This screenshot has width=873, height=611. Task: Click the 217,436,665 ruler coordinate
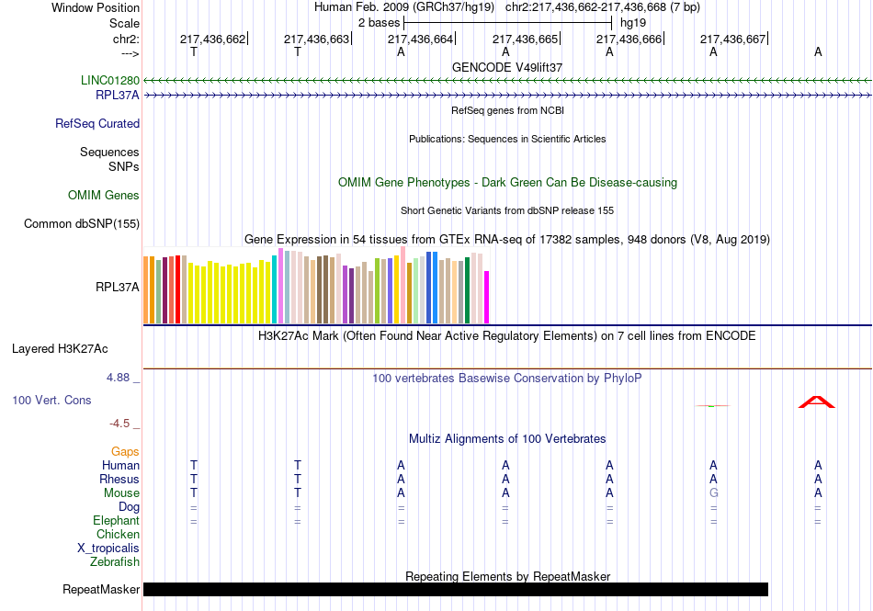pyautogui.click(x=525, y=39)
